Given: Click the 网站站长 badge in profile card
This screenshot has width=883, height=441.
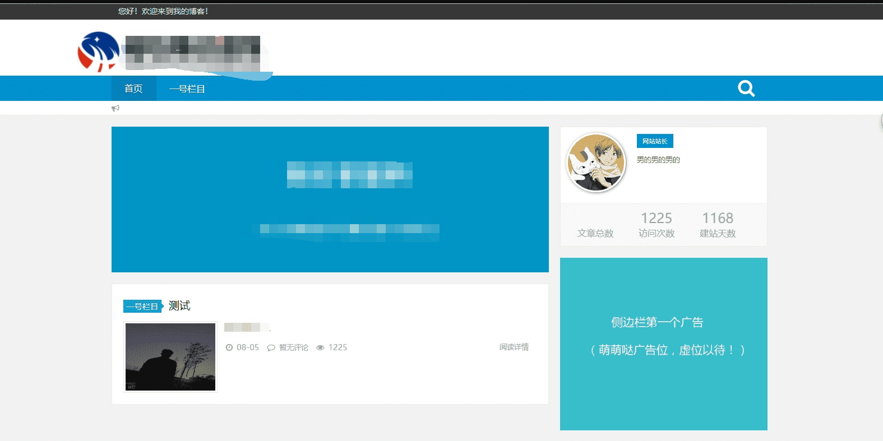Looking at the screenshot, I should click(655, 141).
